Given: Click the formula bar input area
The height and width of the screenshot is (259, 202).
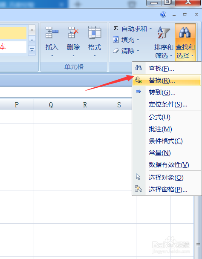Looking at the screenshot, I should pyautogui.click(x=66, y=92).
